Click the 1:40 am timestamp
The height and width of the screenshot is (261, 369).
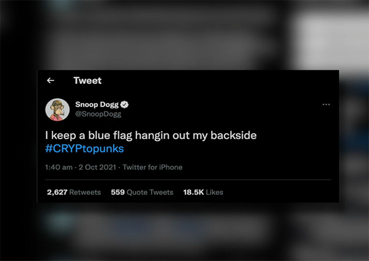pyautogui.click(x=59, y=167)
